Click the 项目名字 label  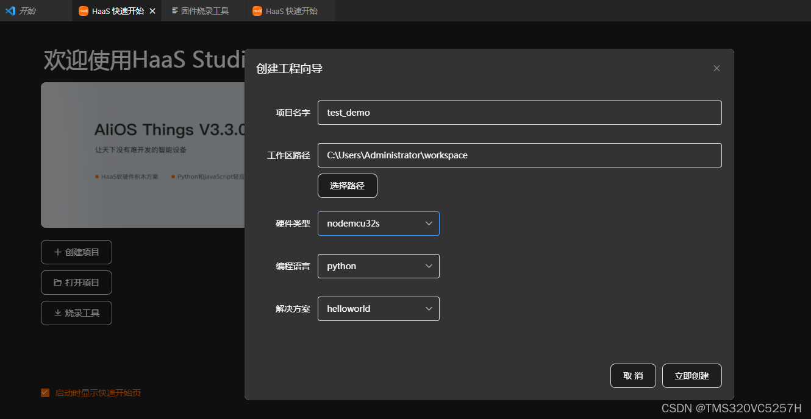293,113
